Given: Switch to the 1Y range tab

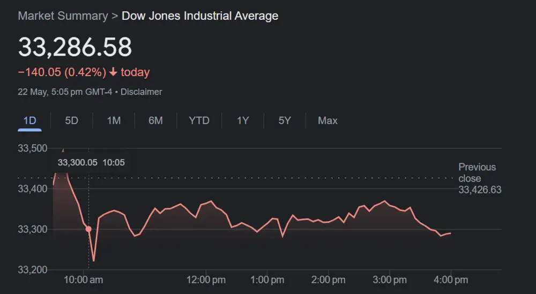Looking at the screenshot, I should [x=243, y=120].
